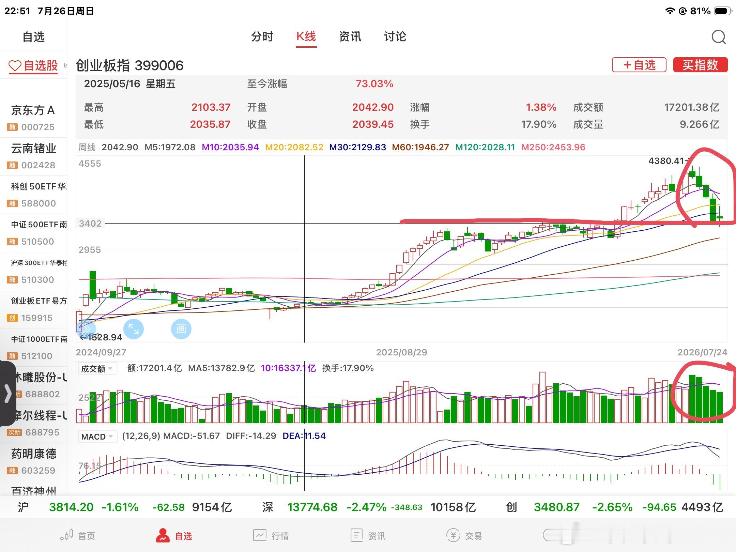736x552 pixels.
Task: Open 资讯 news icon in bottom bar
Action: [x=356, y=536]
